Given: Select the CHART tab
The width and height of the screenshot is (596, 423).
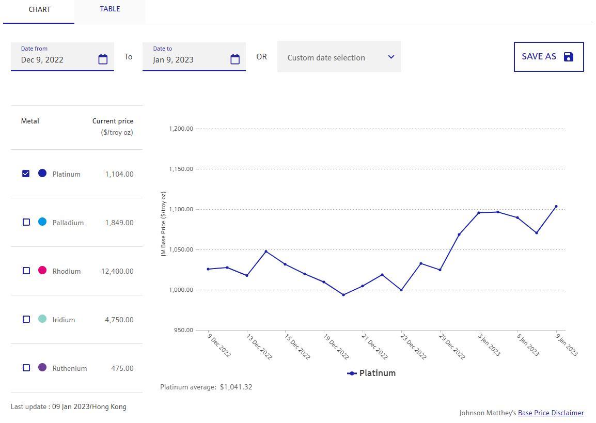Looking at the screenshot, I should [x=39, y=10].
